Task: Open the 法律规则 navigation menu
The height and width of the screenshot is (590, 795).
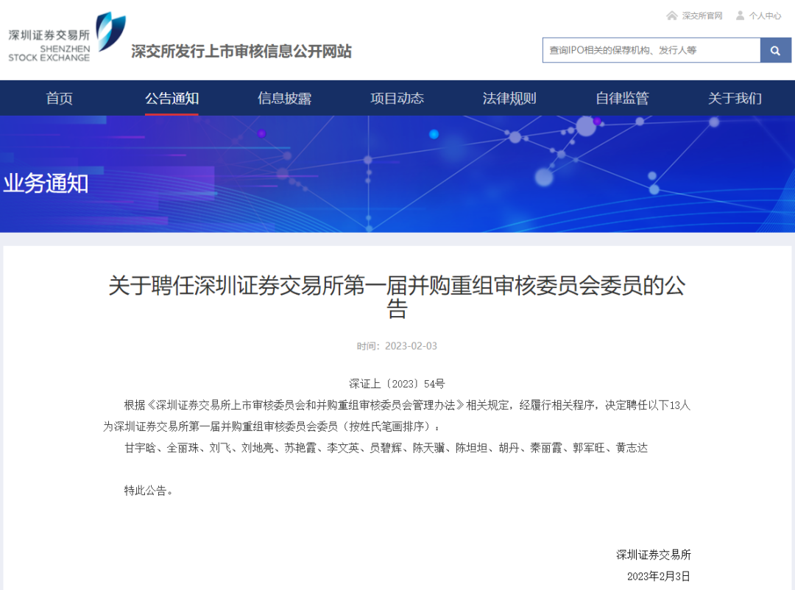Action: [509, 98]
